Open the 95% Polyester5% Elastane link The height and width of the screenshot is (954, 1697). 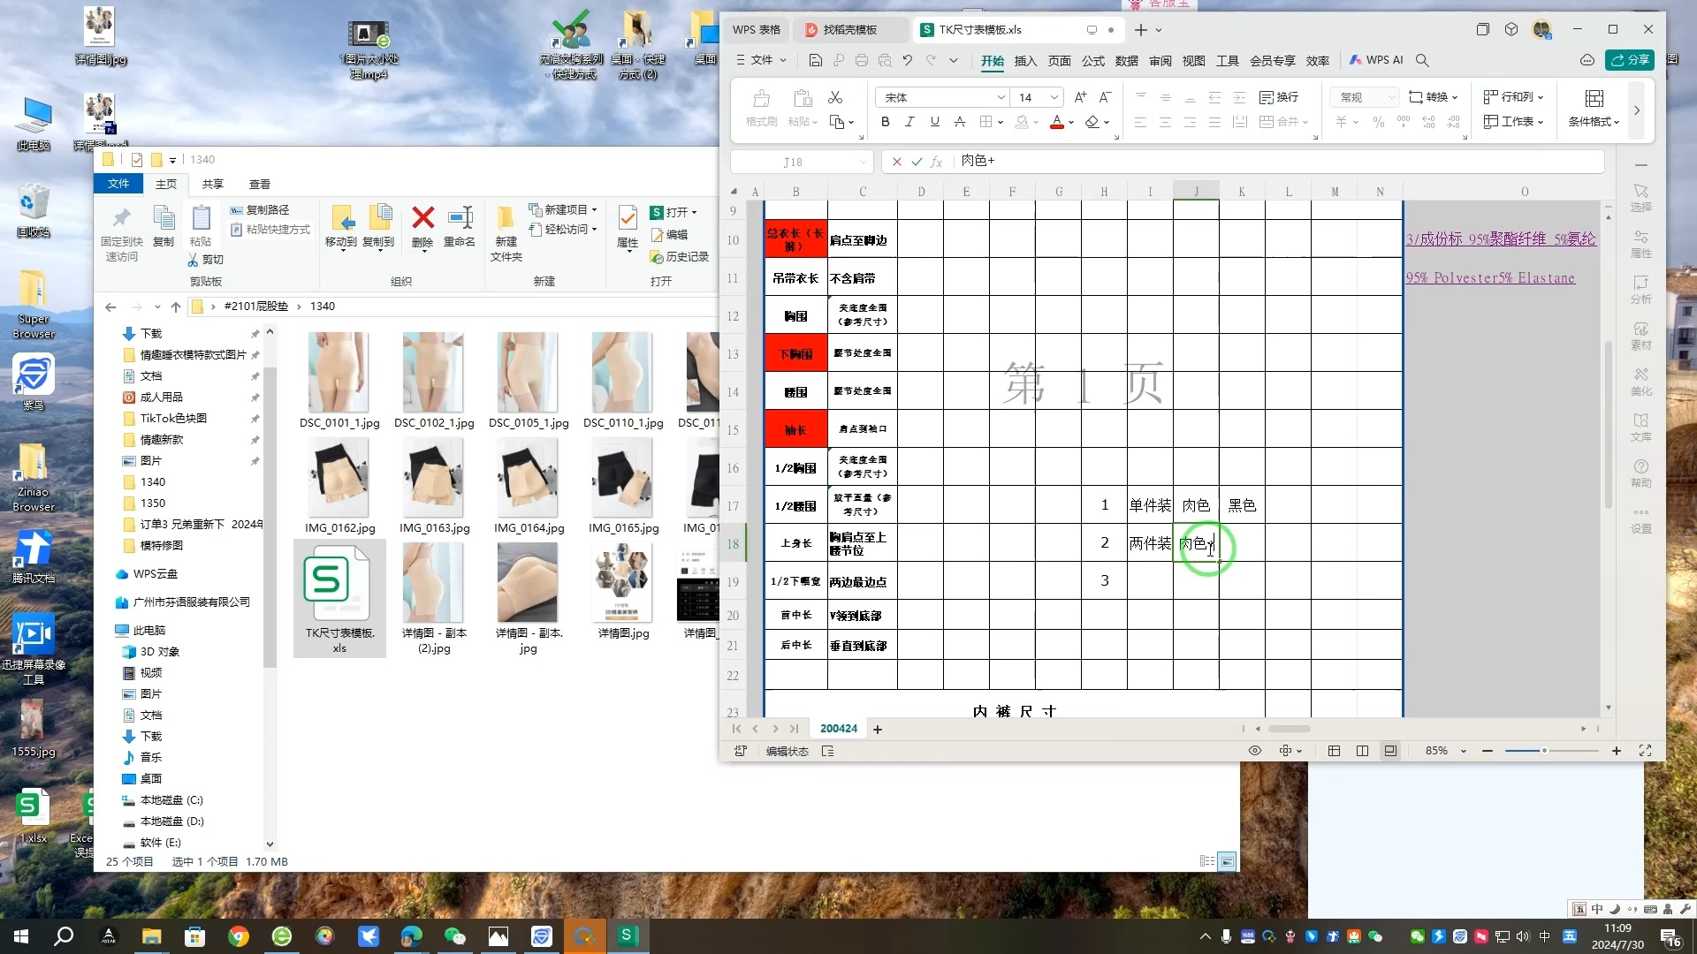pos(1490,277)
